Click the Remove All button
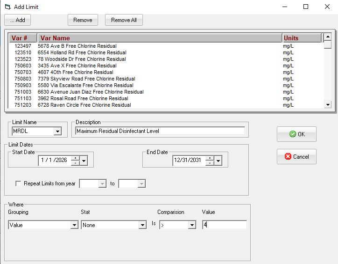This screenshot has height=264, width=338. tap(124, 20)
